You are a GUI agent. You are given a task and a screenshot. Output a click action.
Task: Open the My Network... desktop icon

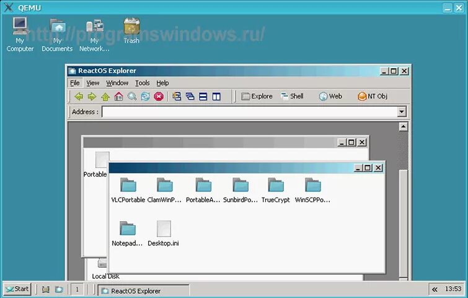(94, 34)
